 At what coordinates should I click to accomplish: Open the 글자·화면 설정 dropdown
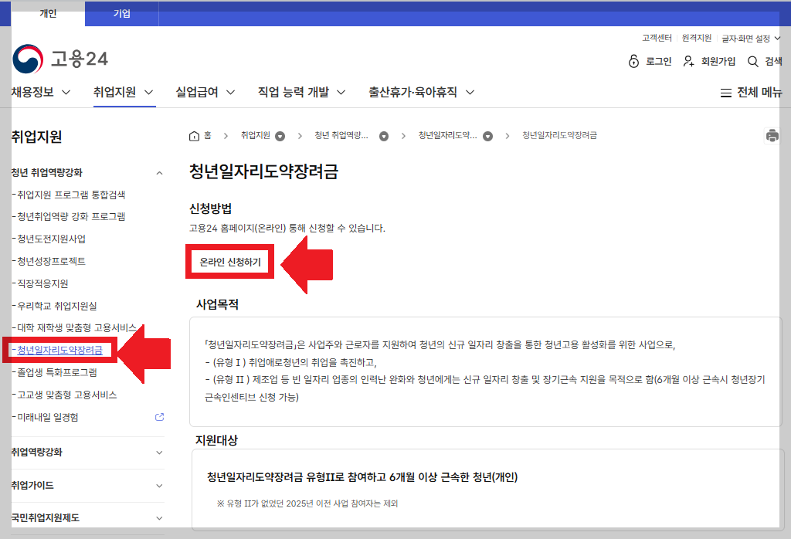(x=751, y=39)
